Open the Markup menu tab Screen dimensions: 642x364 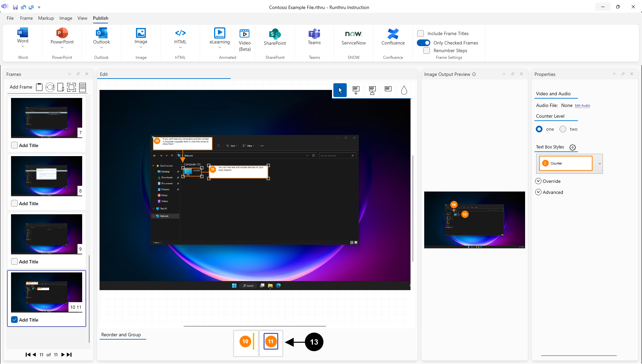46,18
